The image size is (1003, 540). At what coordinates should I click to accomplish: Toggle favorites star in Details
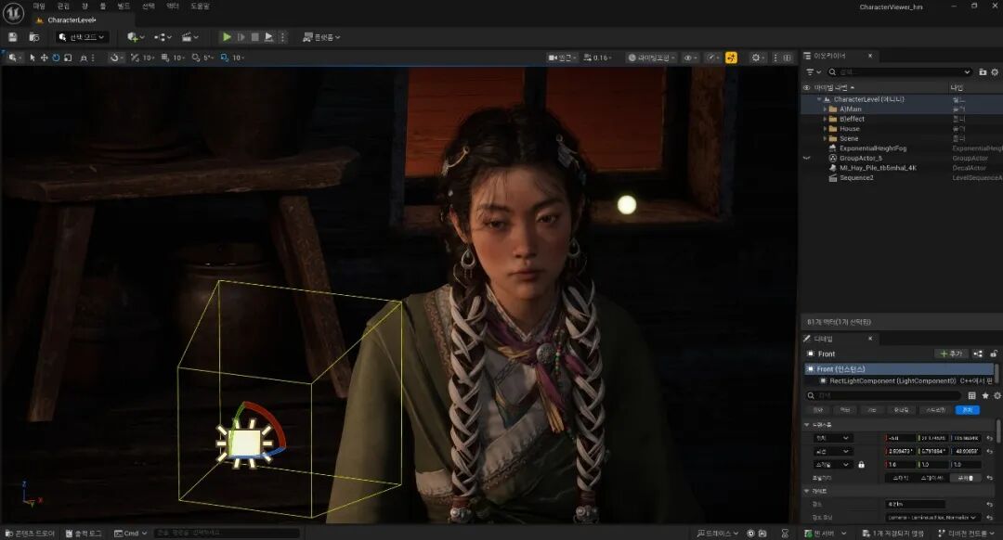point(985,395)
